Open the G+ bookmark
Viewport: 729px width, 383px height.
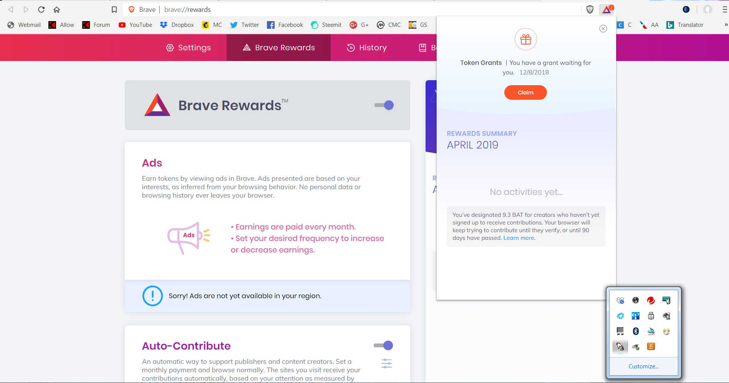359,25
